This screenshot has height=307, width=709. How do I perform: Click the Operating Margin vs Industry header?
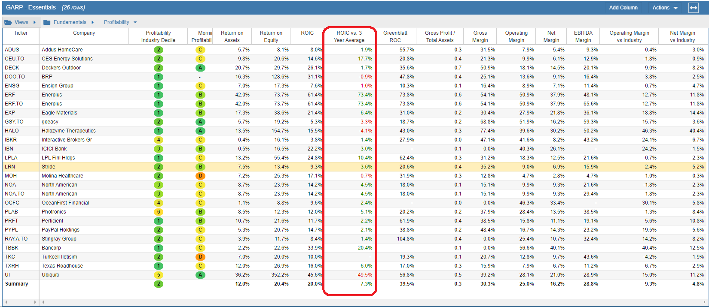tap(630, 36)
